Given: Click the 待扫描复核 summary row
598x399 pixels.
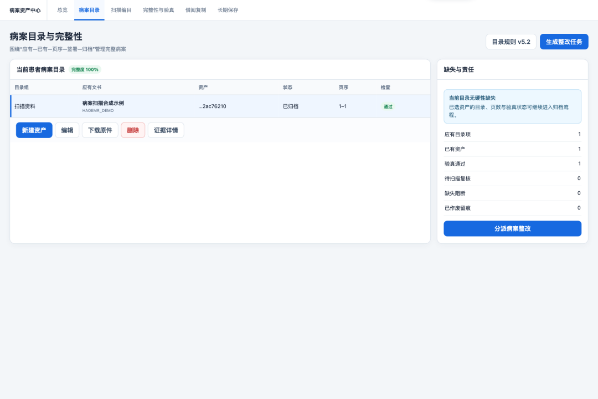Looking at the screenshot, I should [512, 178].
